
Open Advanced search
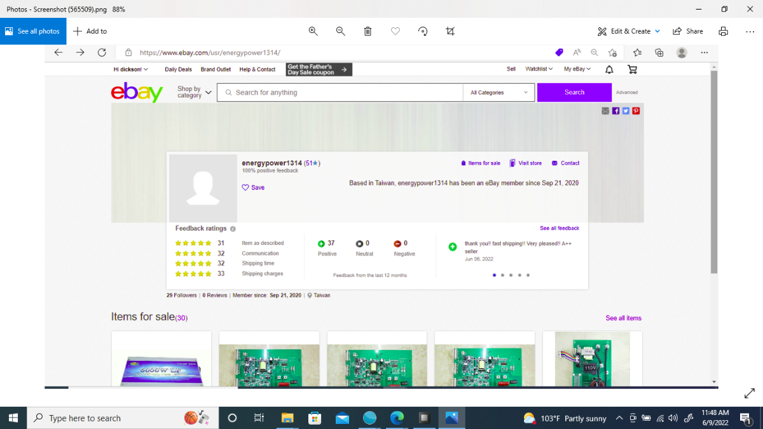point(626,92)
